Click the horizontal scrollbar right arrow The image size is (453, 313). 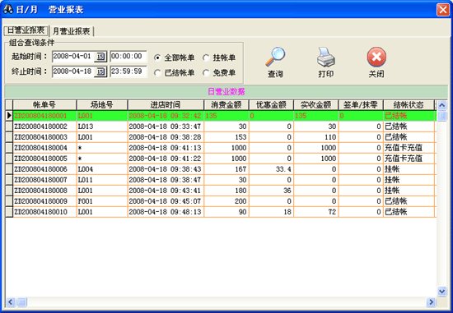pos(431,302)
